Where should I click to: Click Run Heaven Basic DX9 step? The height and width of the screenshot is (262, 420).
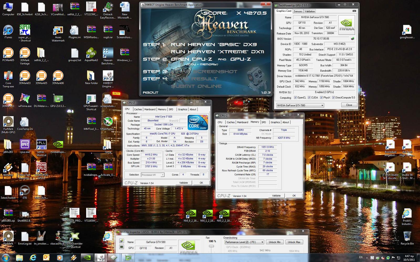(214, 45)
